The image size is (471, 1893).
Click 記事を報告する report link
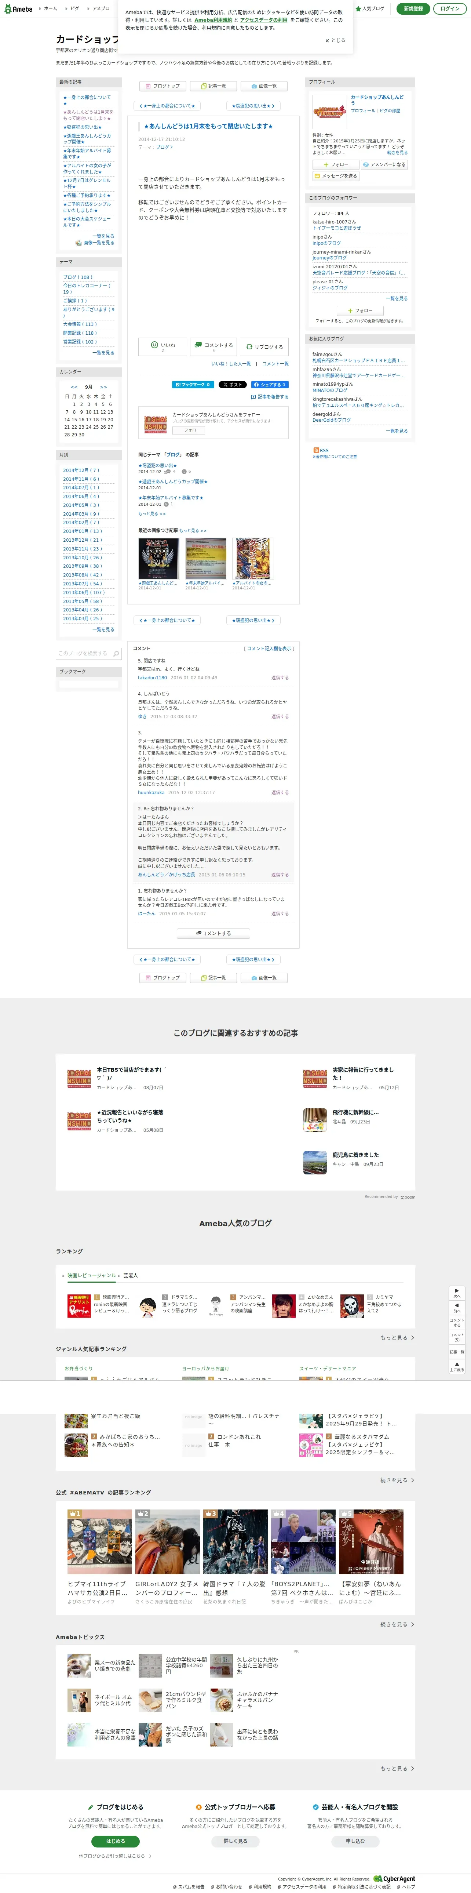pyautogui.click(x=270, y=397)
